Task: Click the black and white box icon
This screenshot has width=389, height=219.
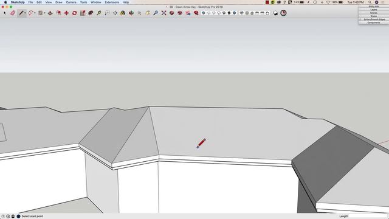Action: [x=275, y=13]
